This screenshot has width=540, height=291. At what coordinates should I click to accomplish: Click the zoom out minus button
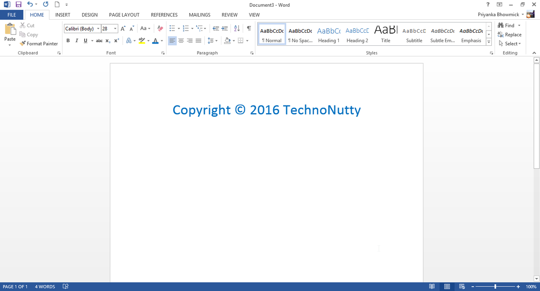[x=473, y=287]
